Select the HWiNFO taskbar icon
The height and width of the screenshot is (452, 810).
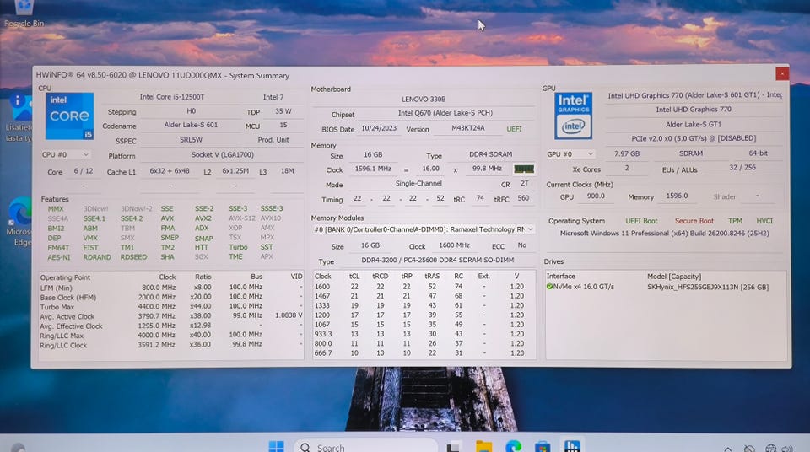point(572,446)
